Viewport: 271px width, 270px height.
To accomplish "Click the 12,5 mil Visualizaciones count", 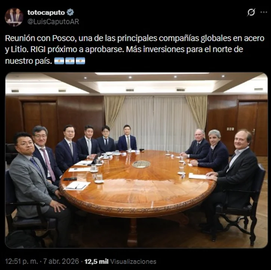I will (120, 261).
